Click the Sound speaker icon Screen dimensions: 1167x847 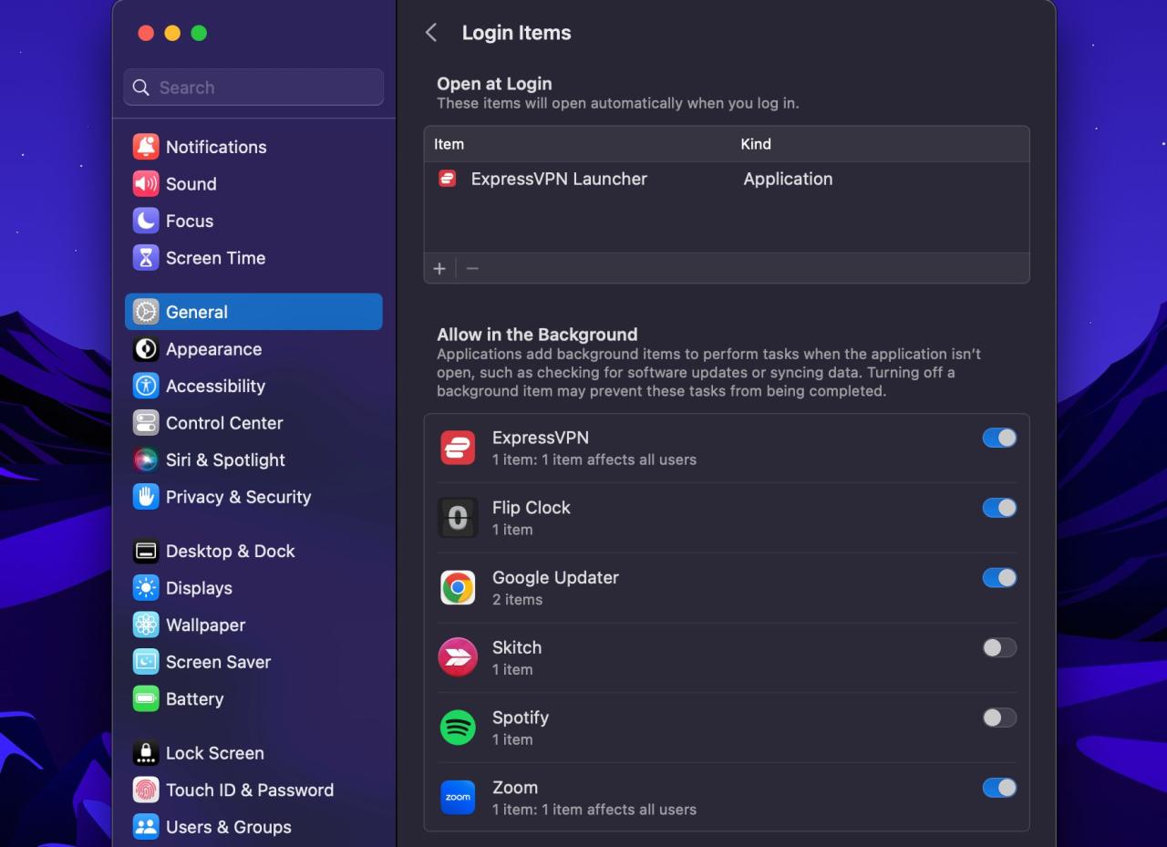click(146, 184)
